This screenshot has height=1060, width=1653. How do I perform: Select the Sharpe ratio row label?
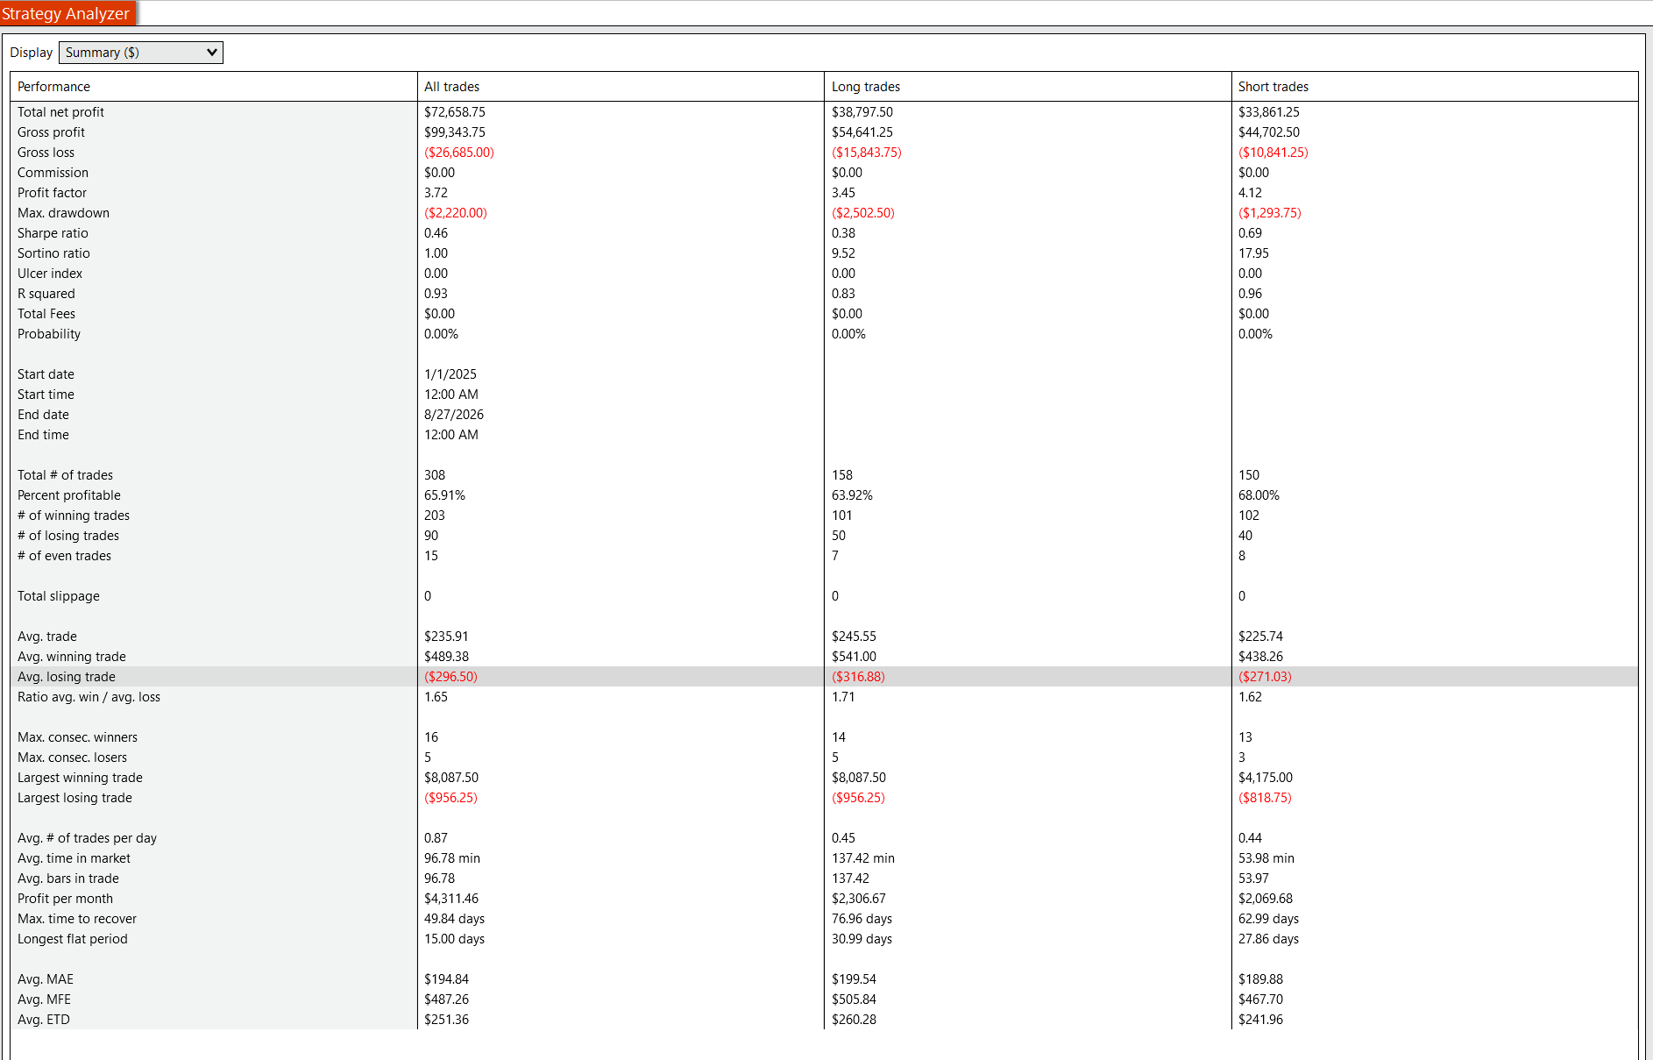pos(53,233)
